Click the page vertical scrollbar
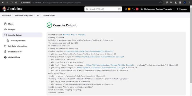The image size is (192, 96). click(191, 45)
